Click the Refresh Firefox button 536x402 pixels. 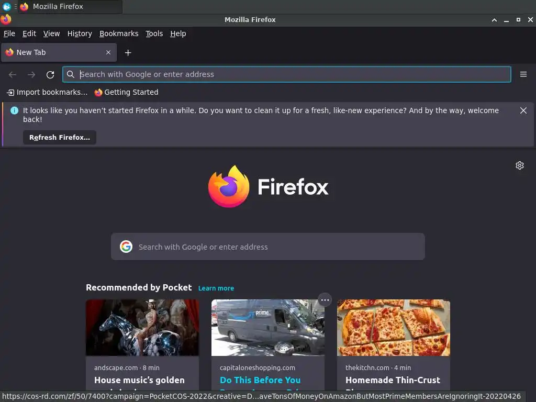click(x=60, y=138)
